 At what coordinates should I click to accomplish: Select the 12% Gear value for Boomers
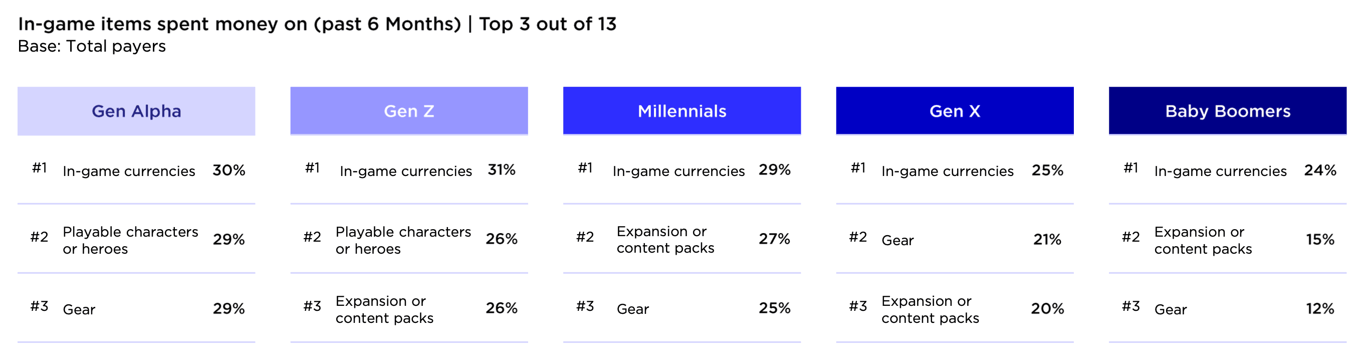click(x=1320, y=309)
